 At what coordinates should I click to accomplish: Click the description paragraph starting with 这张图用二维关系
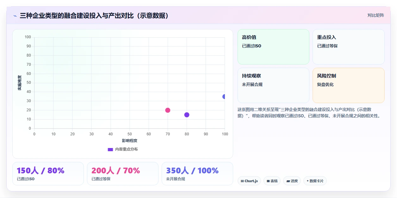(x=310, y=113)
